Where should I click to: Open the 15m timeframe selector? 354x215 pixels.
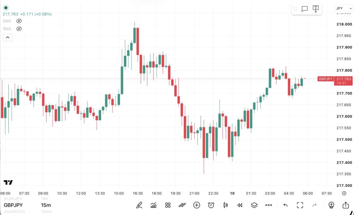46,205
